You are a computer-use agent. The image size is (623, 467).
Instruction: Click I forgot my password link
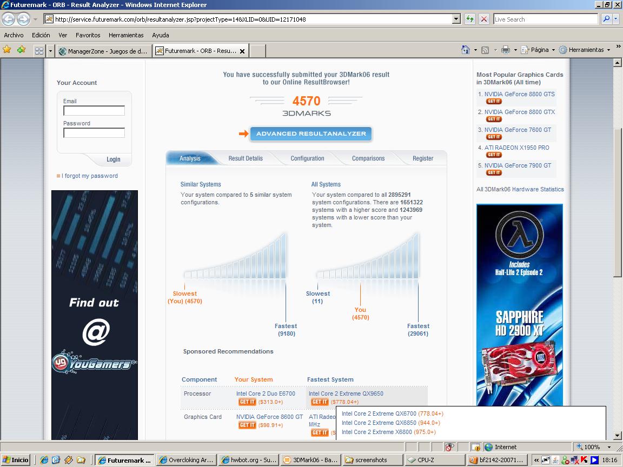tap(89, 176)
